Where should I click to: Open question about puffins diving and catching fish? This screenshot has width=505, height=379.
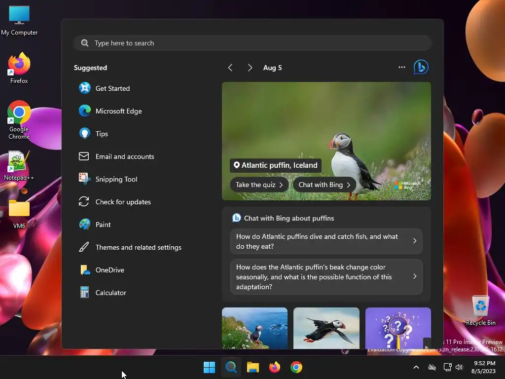coord(326,241)
